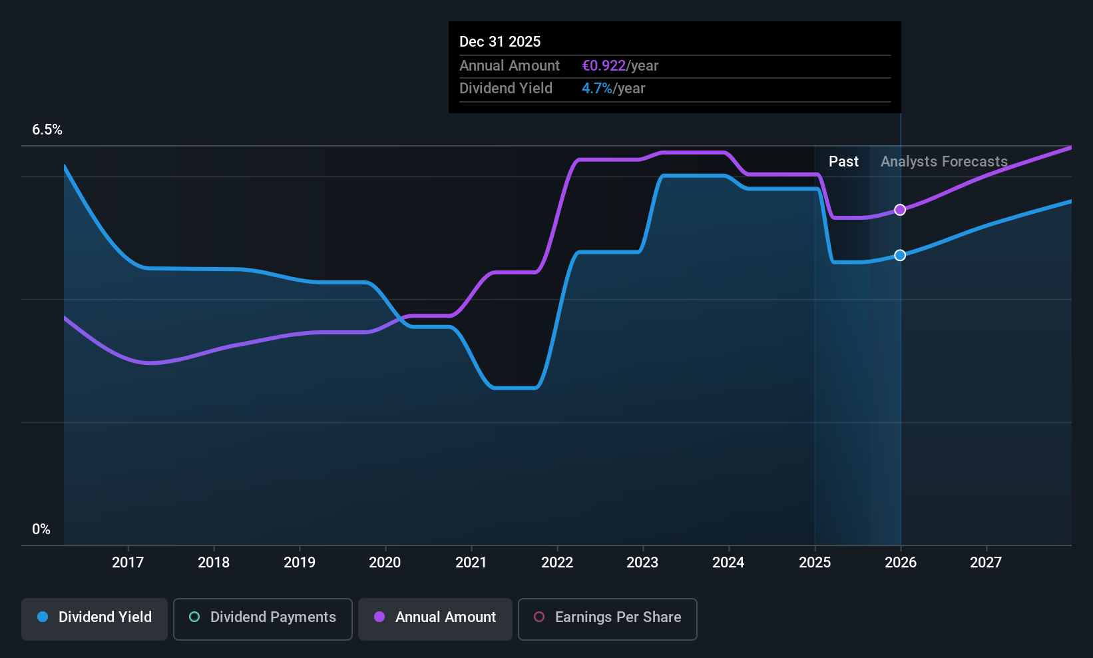Click the 4.7% dividend yield value
The height and width of the screenshot is (658, 1093).
(597, 89)
